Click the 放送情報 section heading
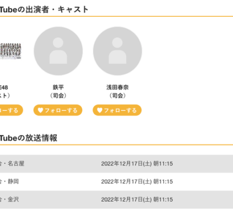The height and width of the screenshot is (217, 233). 28,138
